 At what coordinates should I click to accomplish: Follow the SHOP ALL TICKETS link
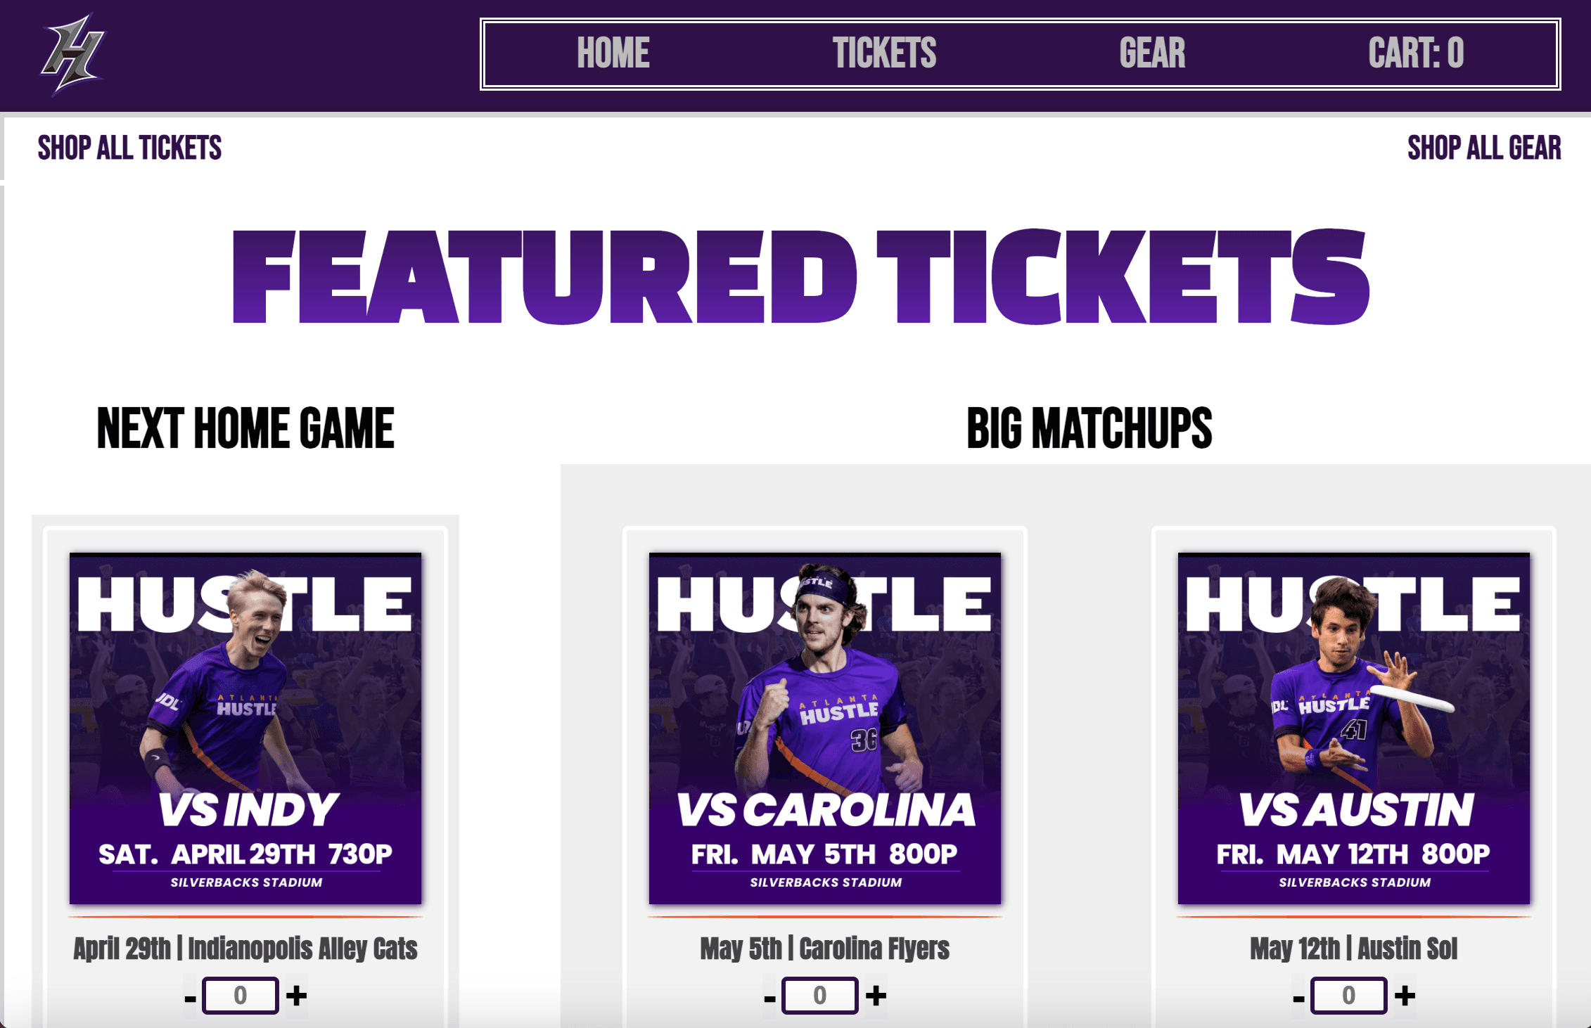point(129,148)
